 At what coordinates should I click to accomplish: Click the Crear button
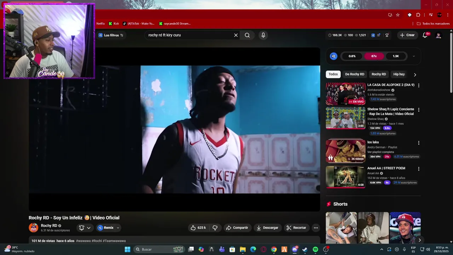[x=407, y=35]
